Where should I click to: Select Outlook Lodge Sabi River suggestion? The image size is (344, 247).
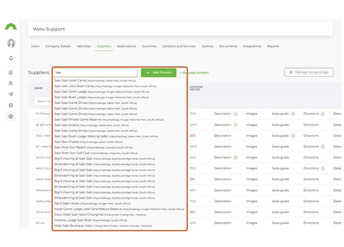90,220
